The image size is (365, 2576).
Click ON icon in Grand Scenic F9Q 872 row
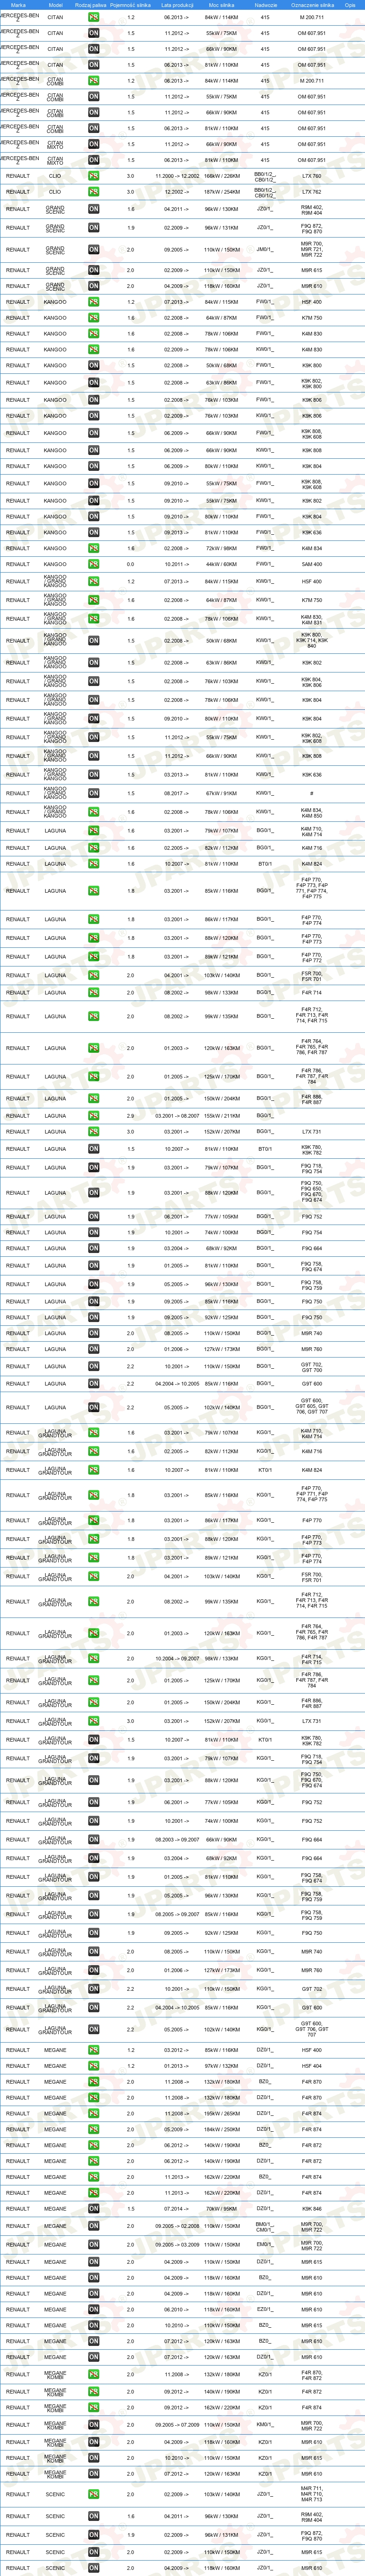[93, 228]
